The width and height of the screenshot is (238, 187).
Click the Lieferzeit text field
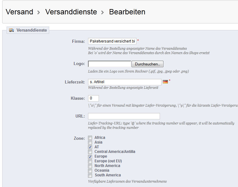point(125,82)
